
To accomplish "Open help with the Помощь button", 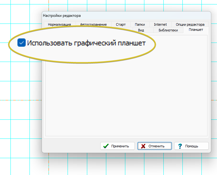I will pos(191,146).
